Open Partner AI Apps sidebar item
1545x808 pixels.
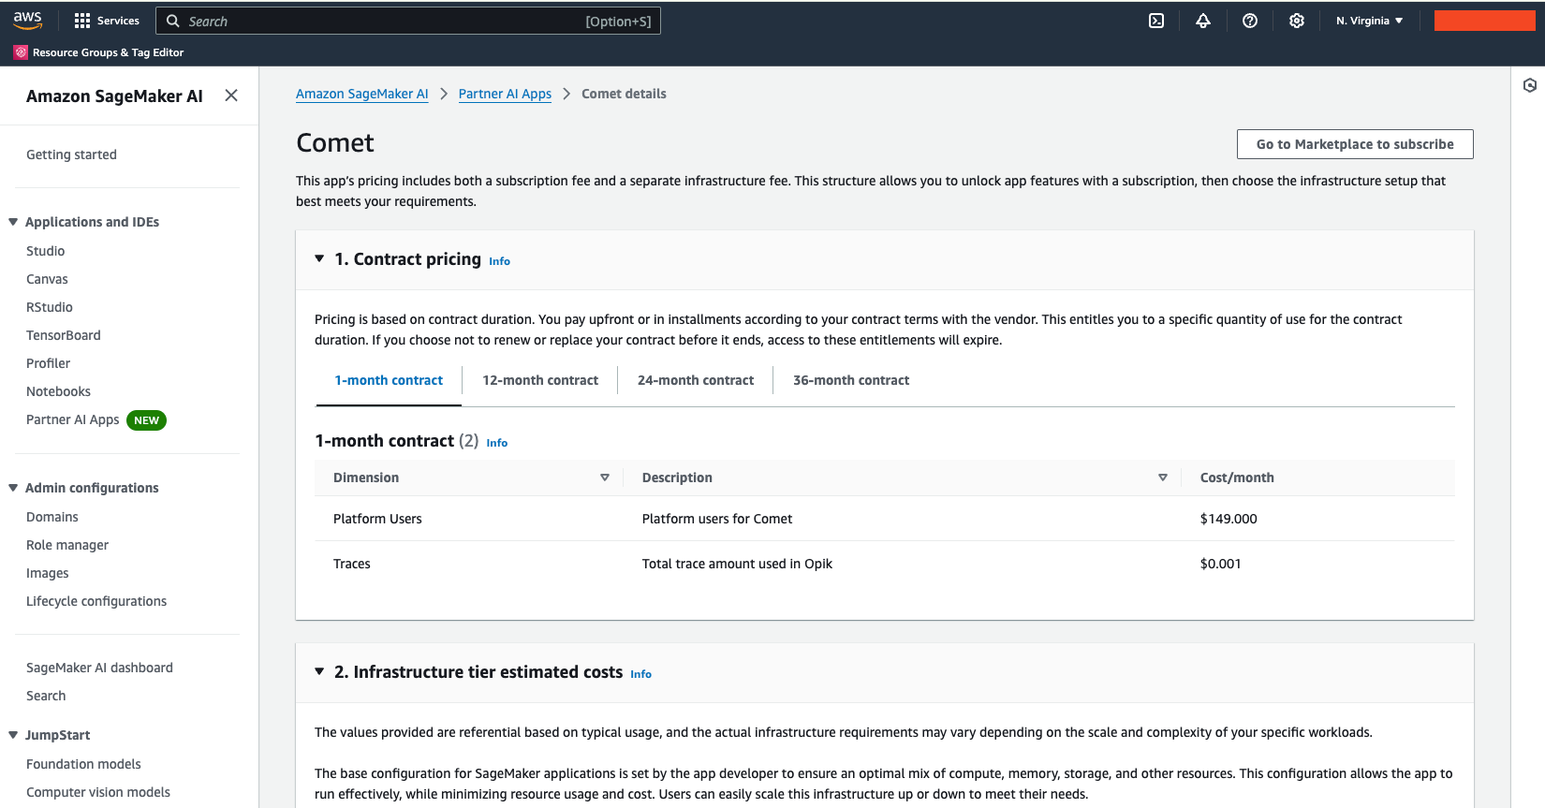(72, 419)
